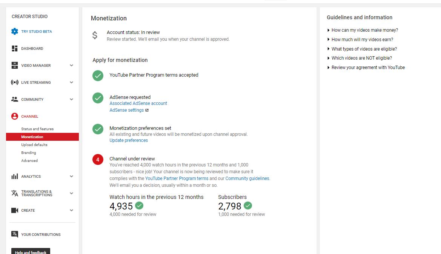Click 'Channel under review' heading
The image size is (441, 254).
pyautogui.click(x=132, y=159)
